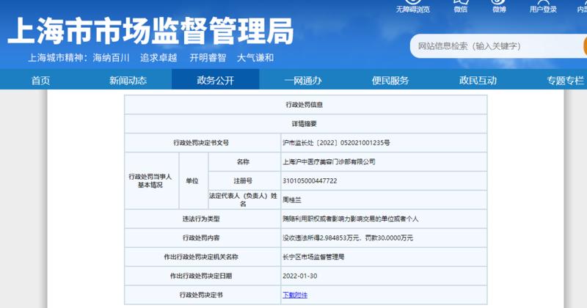Click the 作出行政处罚决定机关名称 label
Image resolution: width=587 pixels, height=308 pixels.
(x=203, y=257)
